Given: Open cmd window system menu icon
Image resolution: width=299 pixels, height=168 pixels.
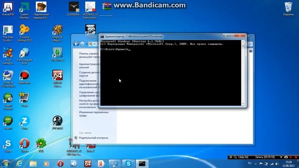Looking at the screenshot, I should tap(102, 36).
